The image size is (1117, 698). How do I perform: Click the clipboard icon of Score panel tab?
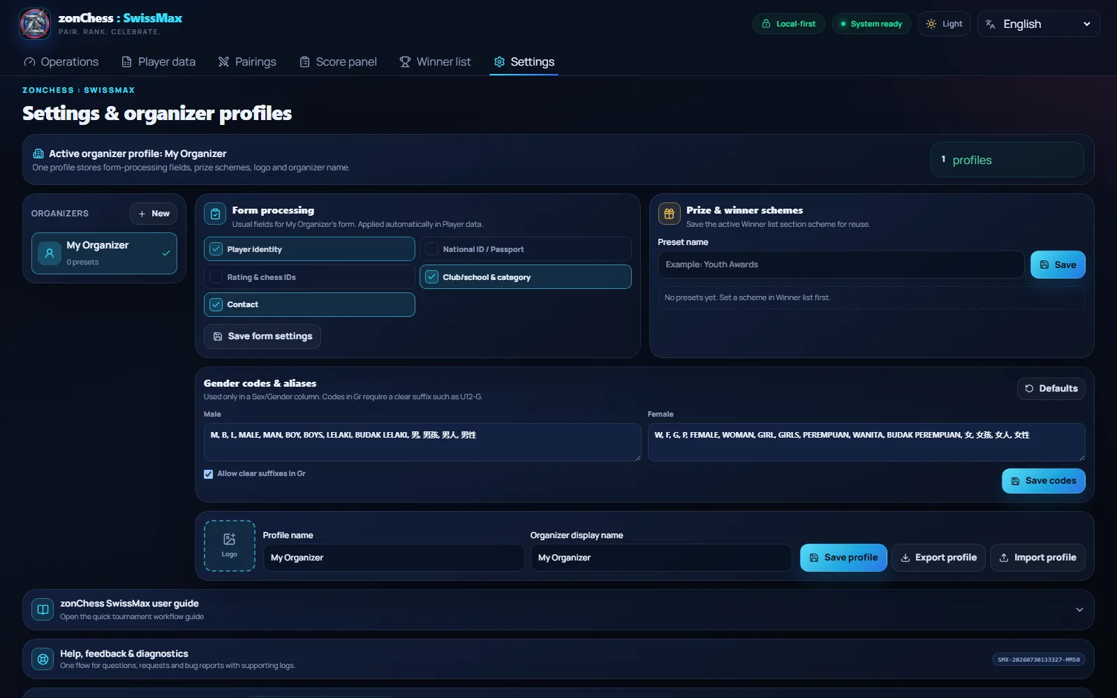pyautogui.click(x=304, y=62)
